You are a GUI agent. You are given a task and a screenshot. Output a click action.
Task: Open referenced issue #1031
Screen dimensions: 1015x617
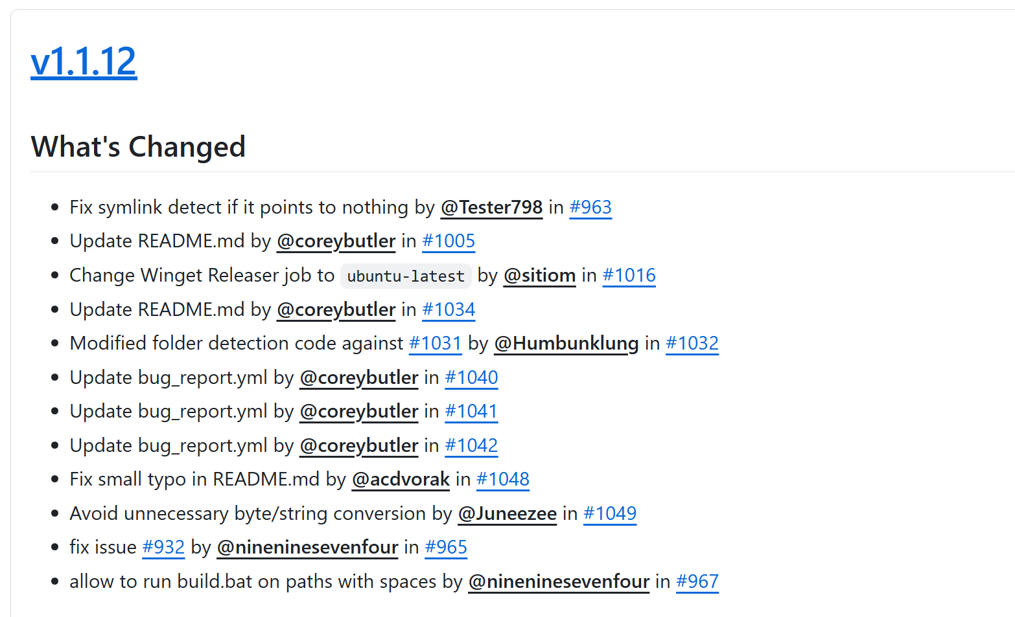pos(435,343)
